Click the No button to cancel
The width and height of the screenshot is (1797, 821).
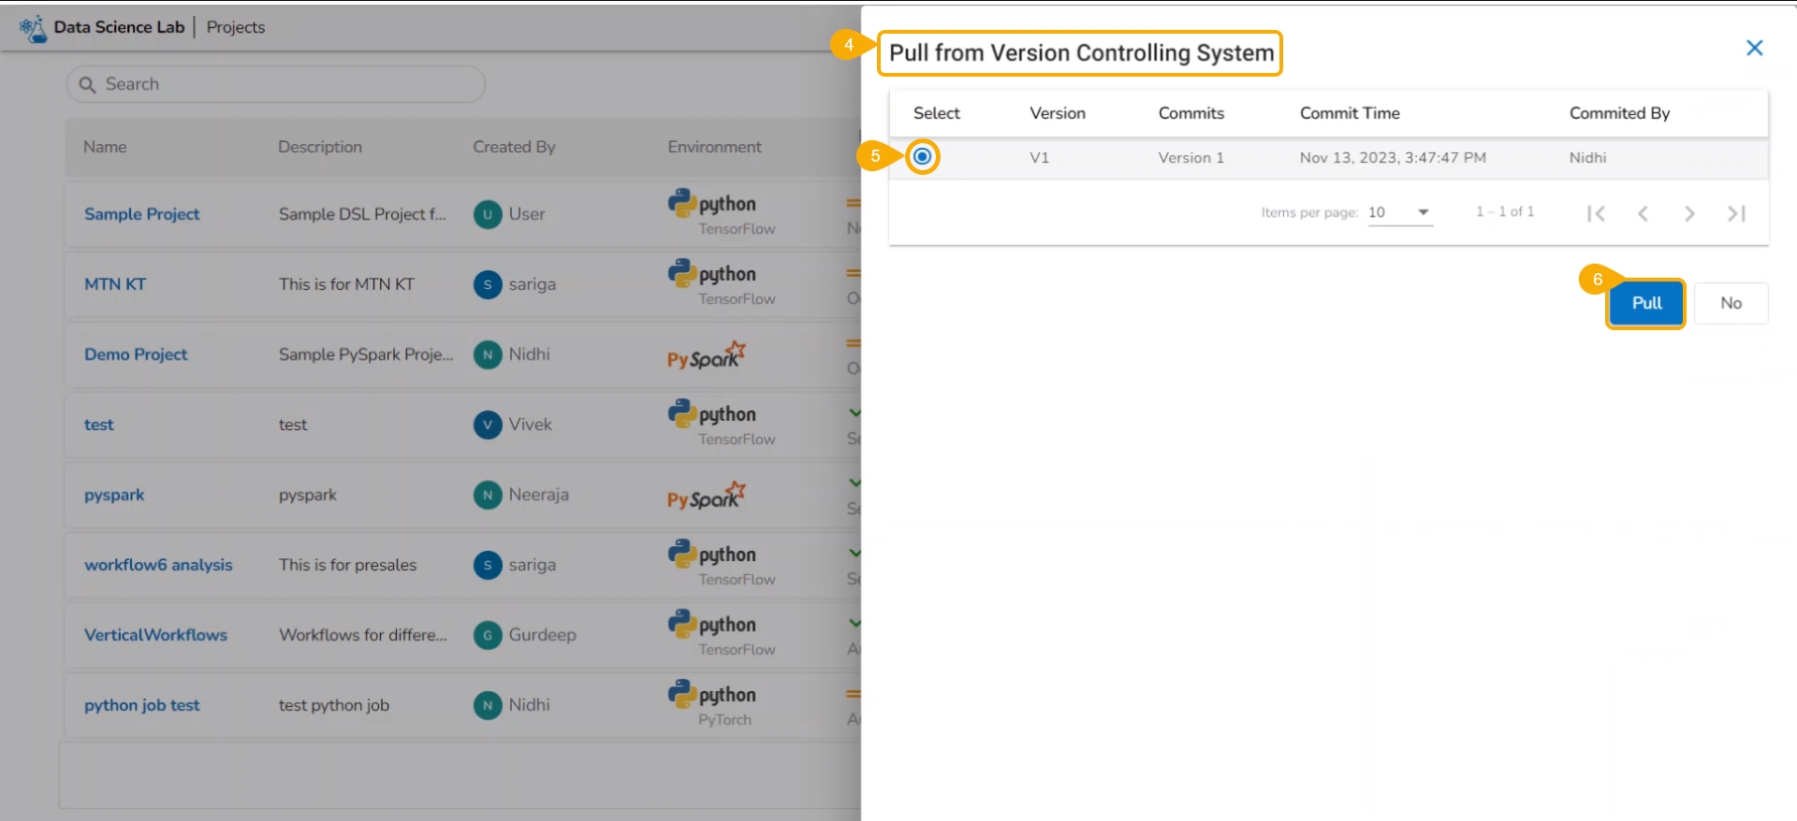click(1731, 303)
